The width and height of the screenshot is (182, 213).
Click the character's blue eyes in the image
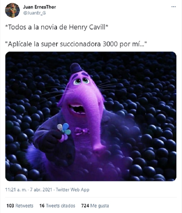click(x=81, y=81)
